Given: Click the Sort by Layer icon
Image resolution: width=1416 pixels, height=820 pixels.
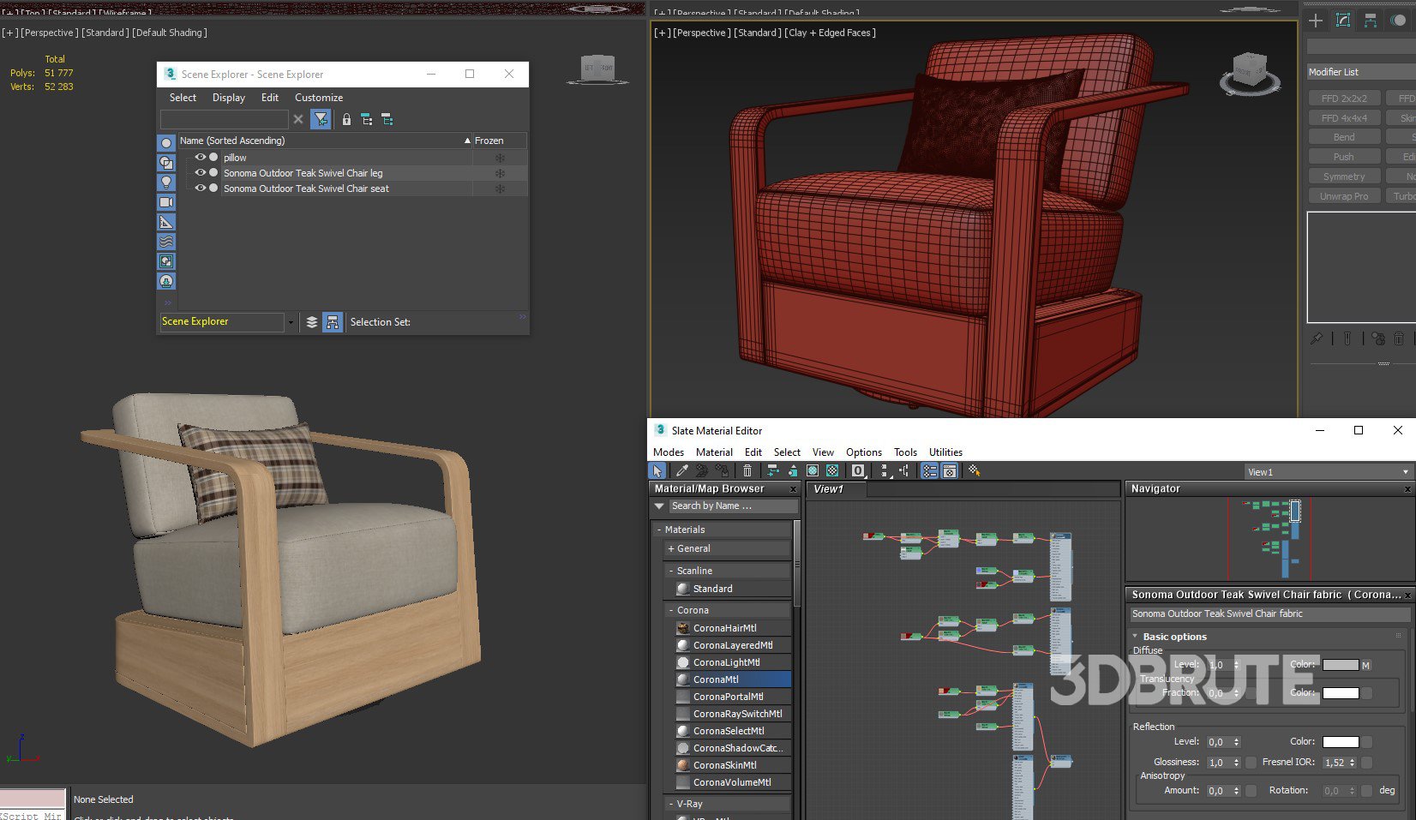Looking at the screenshot, I should click(312, 322).
